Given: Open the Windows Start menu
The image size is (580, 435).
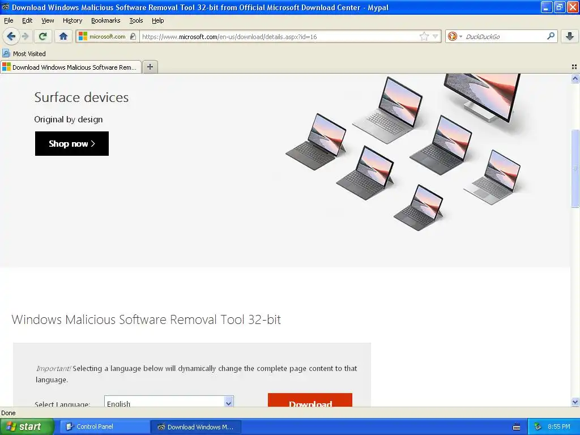Looking at the screenshot, I should [x=27, y=427].
